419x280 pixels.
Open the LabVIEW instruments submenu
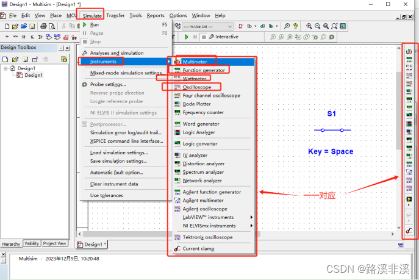tap(213, 217)
